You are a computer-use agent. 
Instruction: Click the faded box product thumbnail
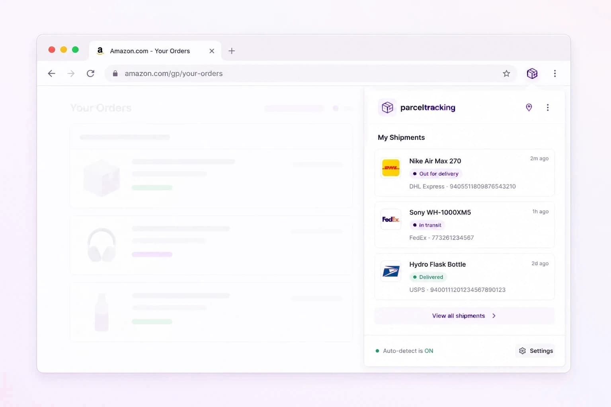click(102, 178)
